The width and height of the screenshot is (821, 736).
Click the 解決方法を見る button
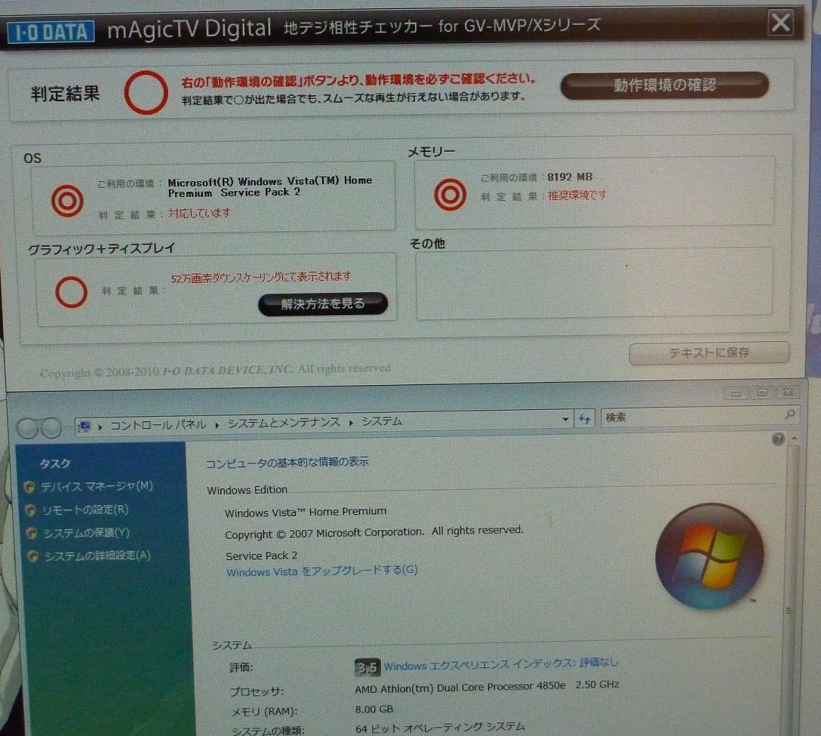(x=322, y=303)
